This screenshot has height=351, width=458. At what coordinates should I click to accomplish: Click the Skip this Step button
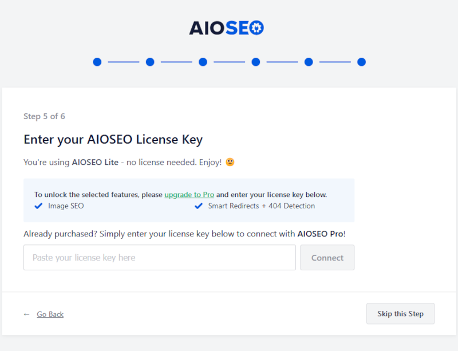400,314
